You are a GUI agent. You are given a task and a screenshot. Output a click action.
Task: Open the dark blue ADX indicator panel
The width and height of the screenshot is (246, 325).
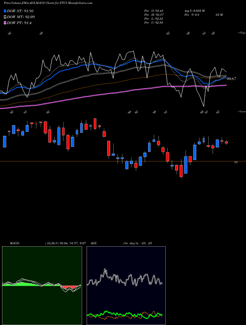(126, 286)
